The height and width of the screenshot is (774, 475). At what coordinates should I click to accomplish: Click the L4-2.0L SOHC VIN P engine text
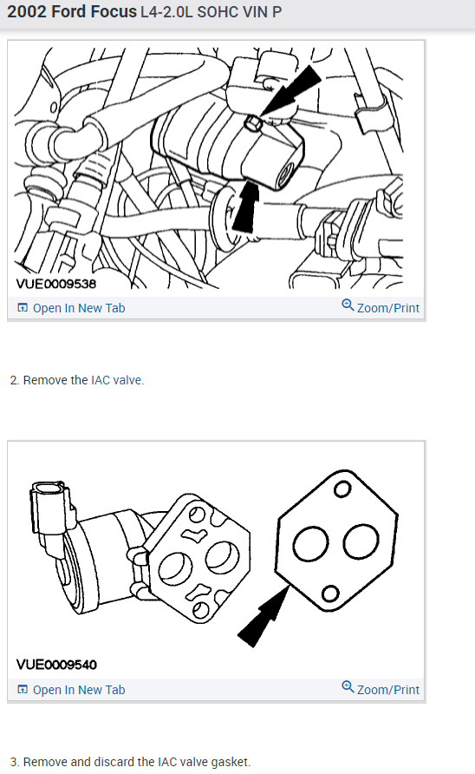pos(211,12)
